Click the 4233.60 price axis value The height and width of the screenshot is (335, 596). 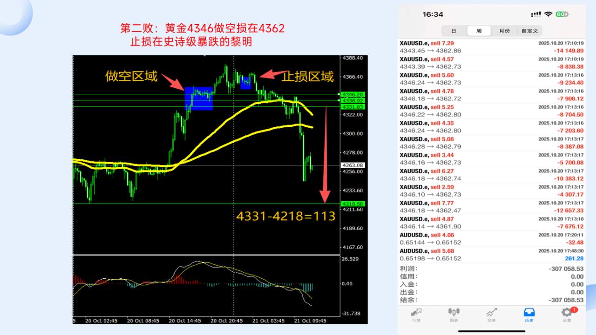pos(352,190)
